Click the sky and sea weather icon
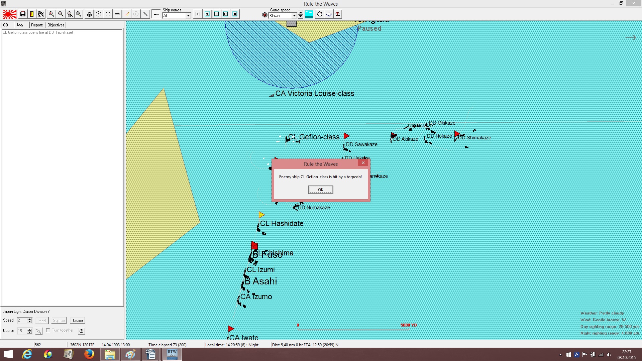Viewport: 642px width, 361px height. tap(309, 14)
